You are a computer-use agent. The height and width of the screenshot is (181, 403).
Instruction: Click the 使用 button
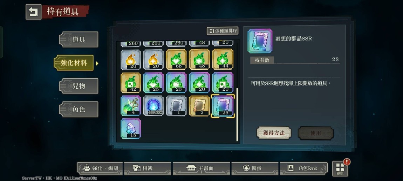point(316,133)
